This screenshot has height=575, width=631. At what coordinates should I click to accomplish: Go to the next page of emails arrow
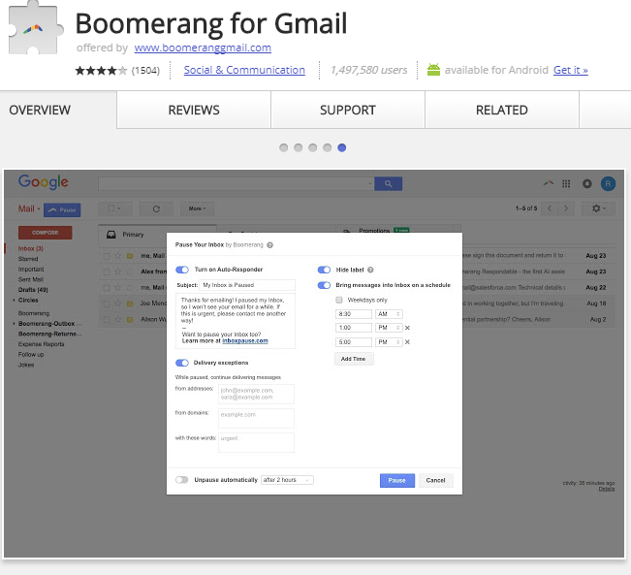pyautogui.click(x=566, y=208)
